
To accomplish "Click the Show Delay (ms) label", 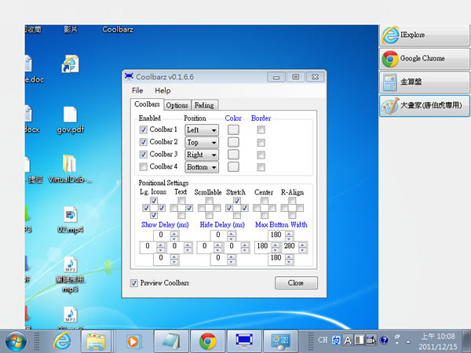I will coord(165,224).
